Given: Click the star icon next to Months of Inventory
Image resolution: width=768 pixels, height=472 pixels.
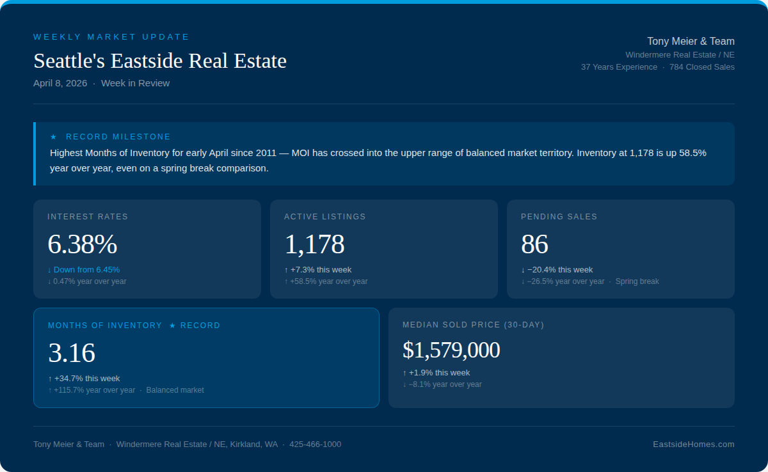Looking at the screenshot, I should click(x=173, y=326).
